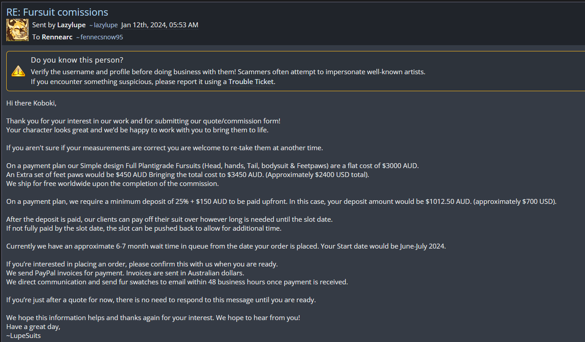The height and width of the screenshot is (342, 585).
Task: Click the "Do you know this person?" heading
Action: tap(77, 60)
